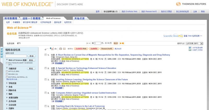Screen dimensions: 209x110
Task: Expand the 丛书名称 refine section
Action: pyautogui.click(x=7, y=101)
